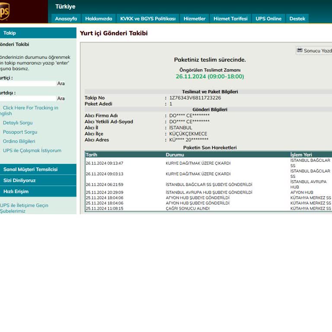The height and width of the screenshot is (332, 332).
Task: Open the Ordino Bilgileri link
Action: click(x=19, y=141)
